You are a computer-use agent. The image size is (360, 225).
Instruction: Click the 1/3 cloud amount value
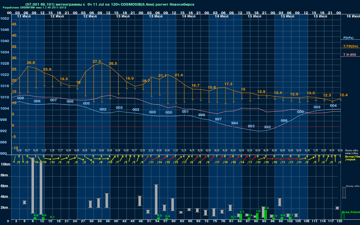44,150
